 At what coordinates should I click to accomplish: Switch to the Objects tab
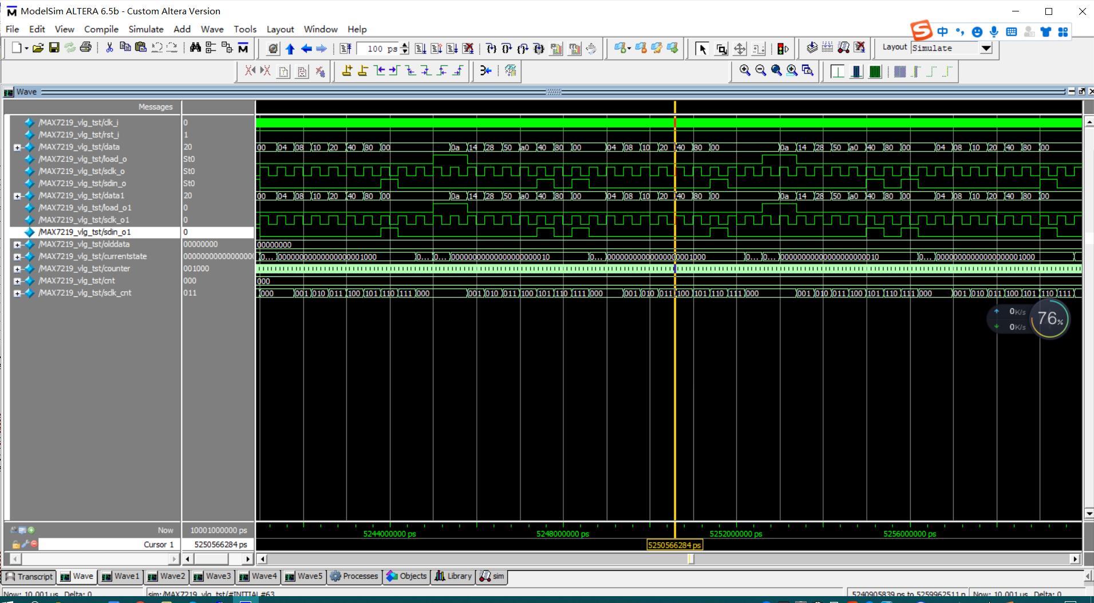406,576
